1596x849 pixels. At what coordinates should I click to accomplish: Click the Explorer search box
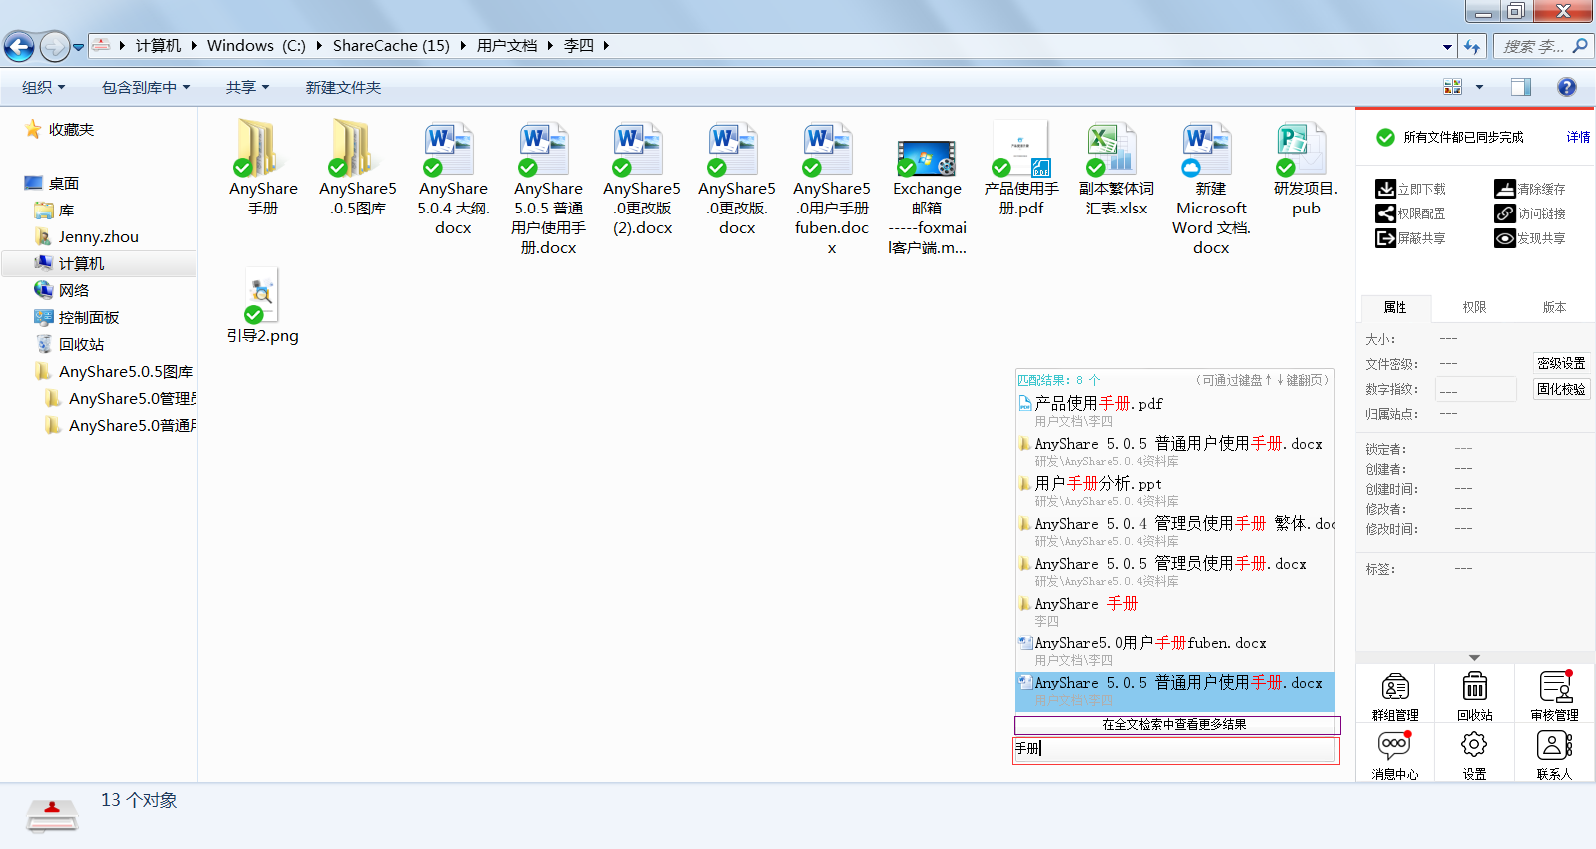1543,46
